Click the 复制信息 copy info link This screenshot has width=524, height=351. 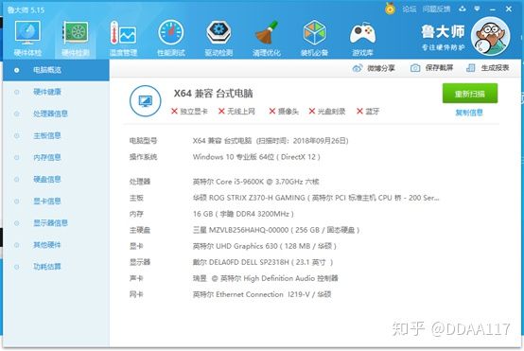pos(469,113)
